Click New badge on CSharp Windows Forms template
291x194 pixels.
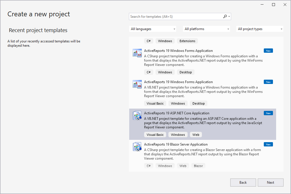click(268, 51)
